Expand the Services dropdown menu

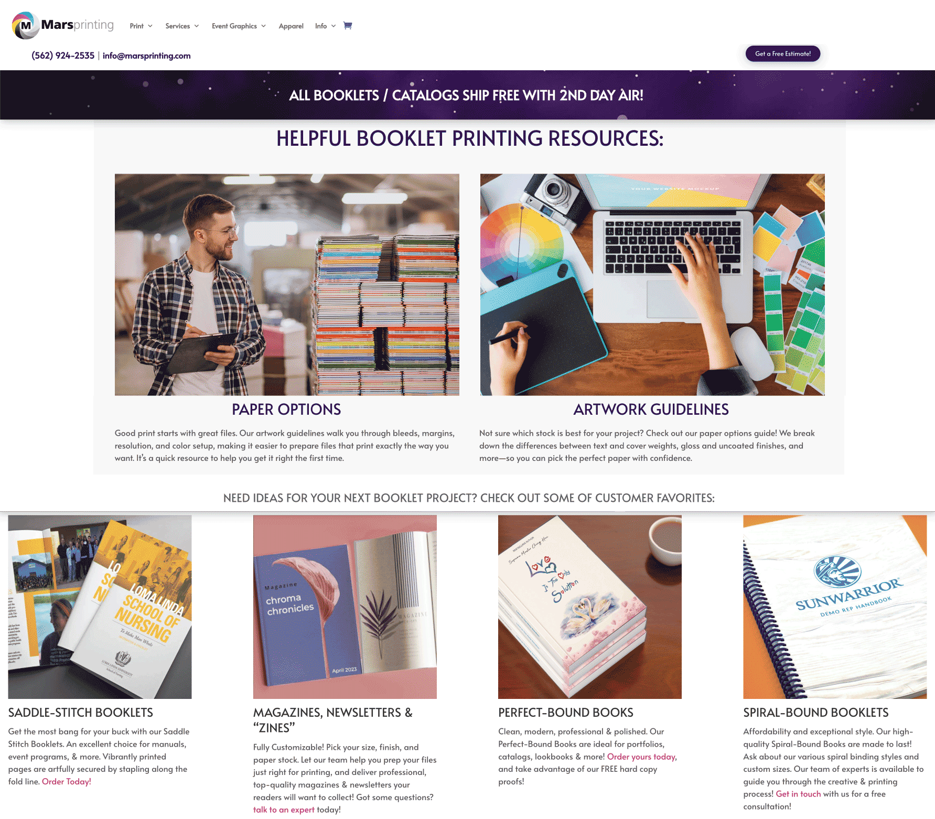tap(182, 26)
